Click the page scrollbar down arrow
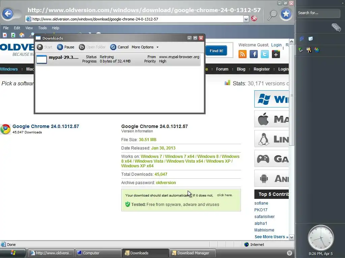 point(291,237)
